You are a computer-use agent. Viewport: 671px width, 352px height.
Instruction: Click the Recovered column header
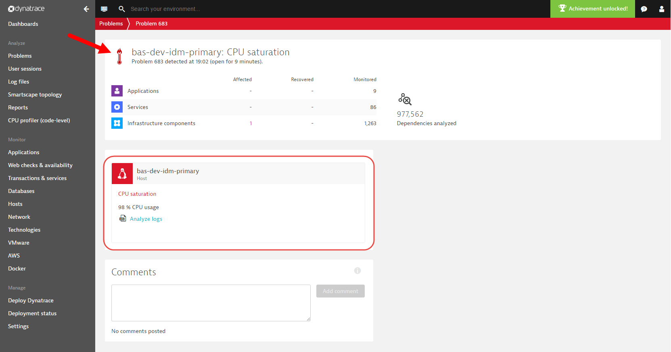302,80
